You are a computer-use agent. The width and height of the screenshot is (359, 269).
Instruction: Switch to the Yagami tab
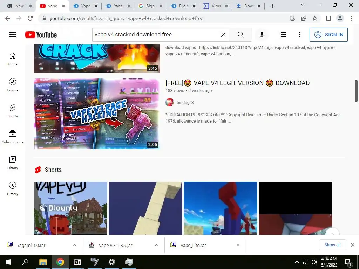pyautogui.click(x=118, y=6)
